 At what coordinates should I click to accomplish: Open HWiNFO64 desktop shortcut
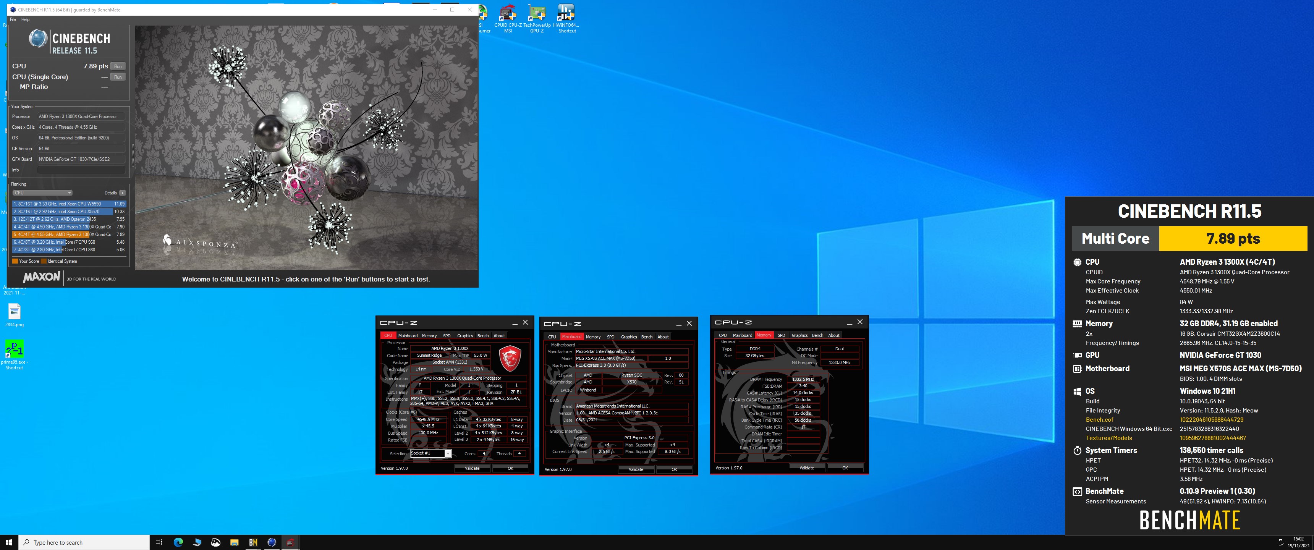click(x=566, y=19)
